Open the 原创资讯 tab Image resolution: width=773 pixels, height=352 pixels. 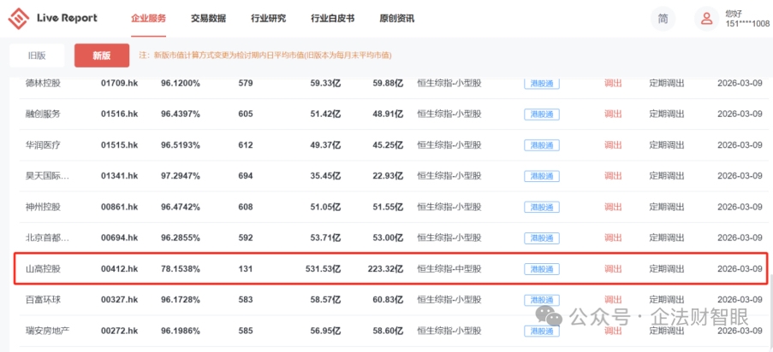[x=397, y=19]
